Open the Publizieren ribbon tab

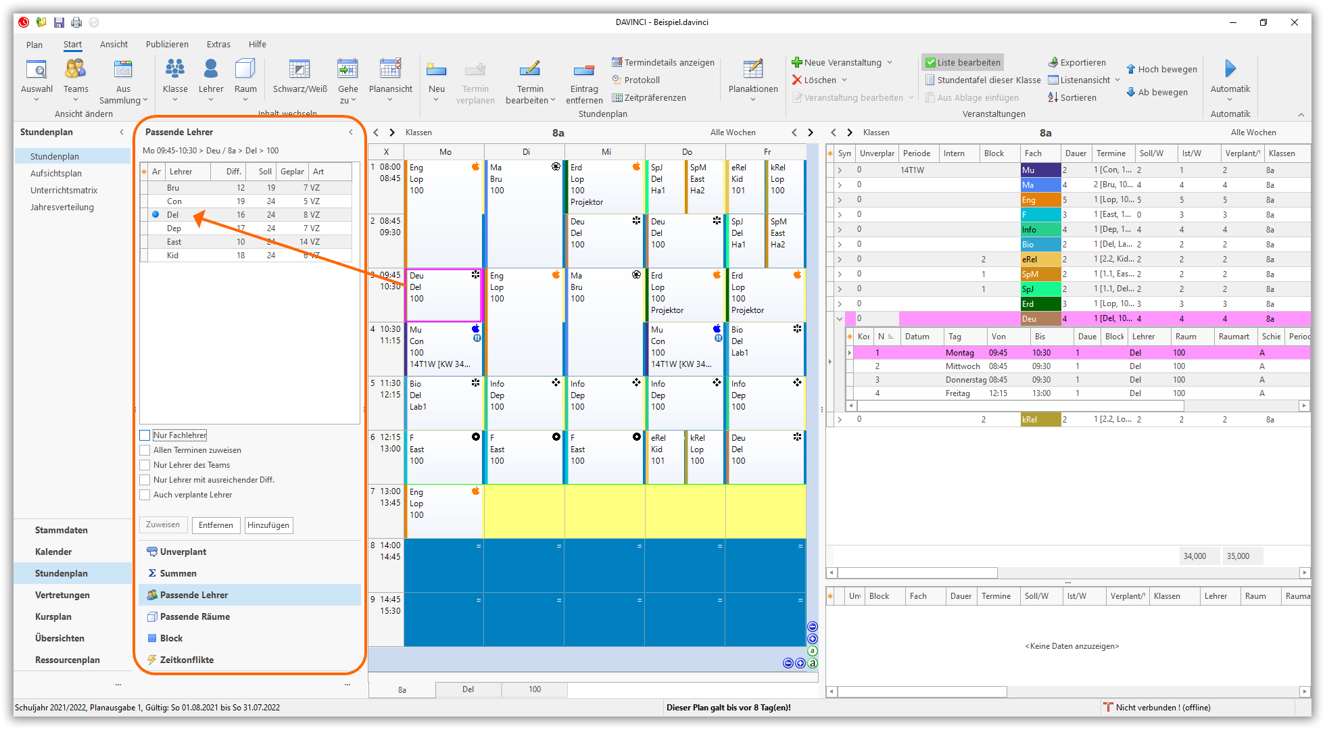(x=167, y=45)
